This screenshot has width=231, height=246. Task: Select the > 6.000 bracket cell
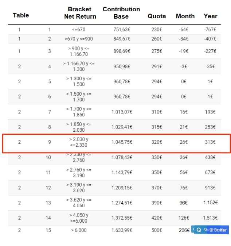(x=79, y=230)
